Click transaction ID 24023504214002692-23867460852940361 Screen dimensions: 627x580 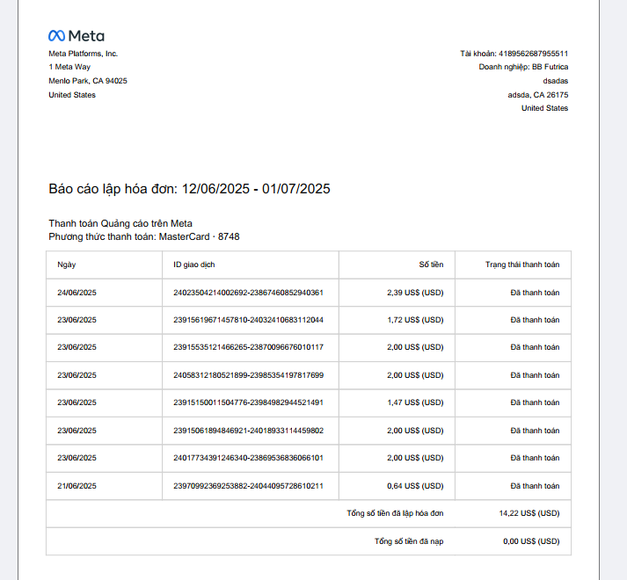248,293
